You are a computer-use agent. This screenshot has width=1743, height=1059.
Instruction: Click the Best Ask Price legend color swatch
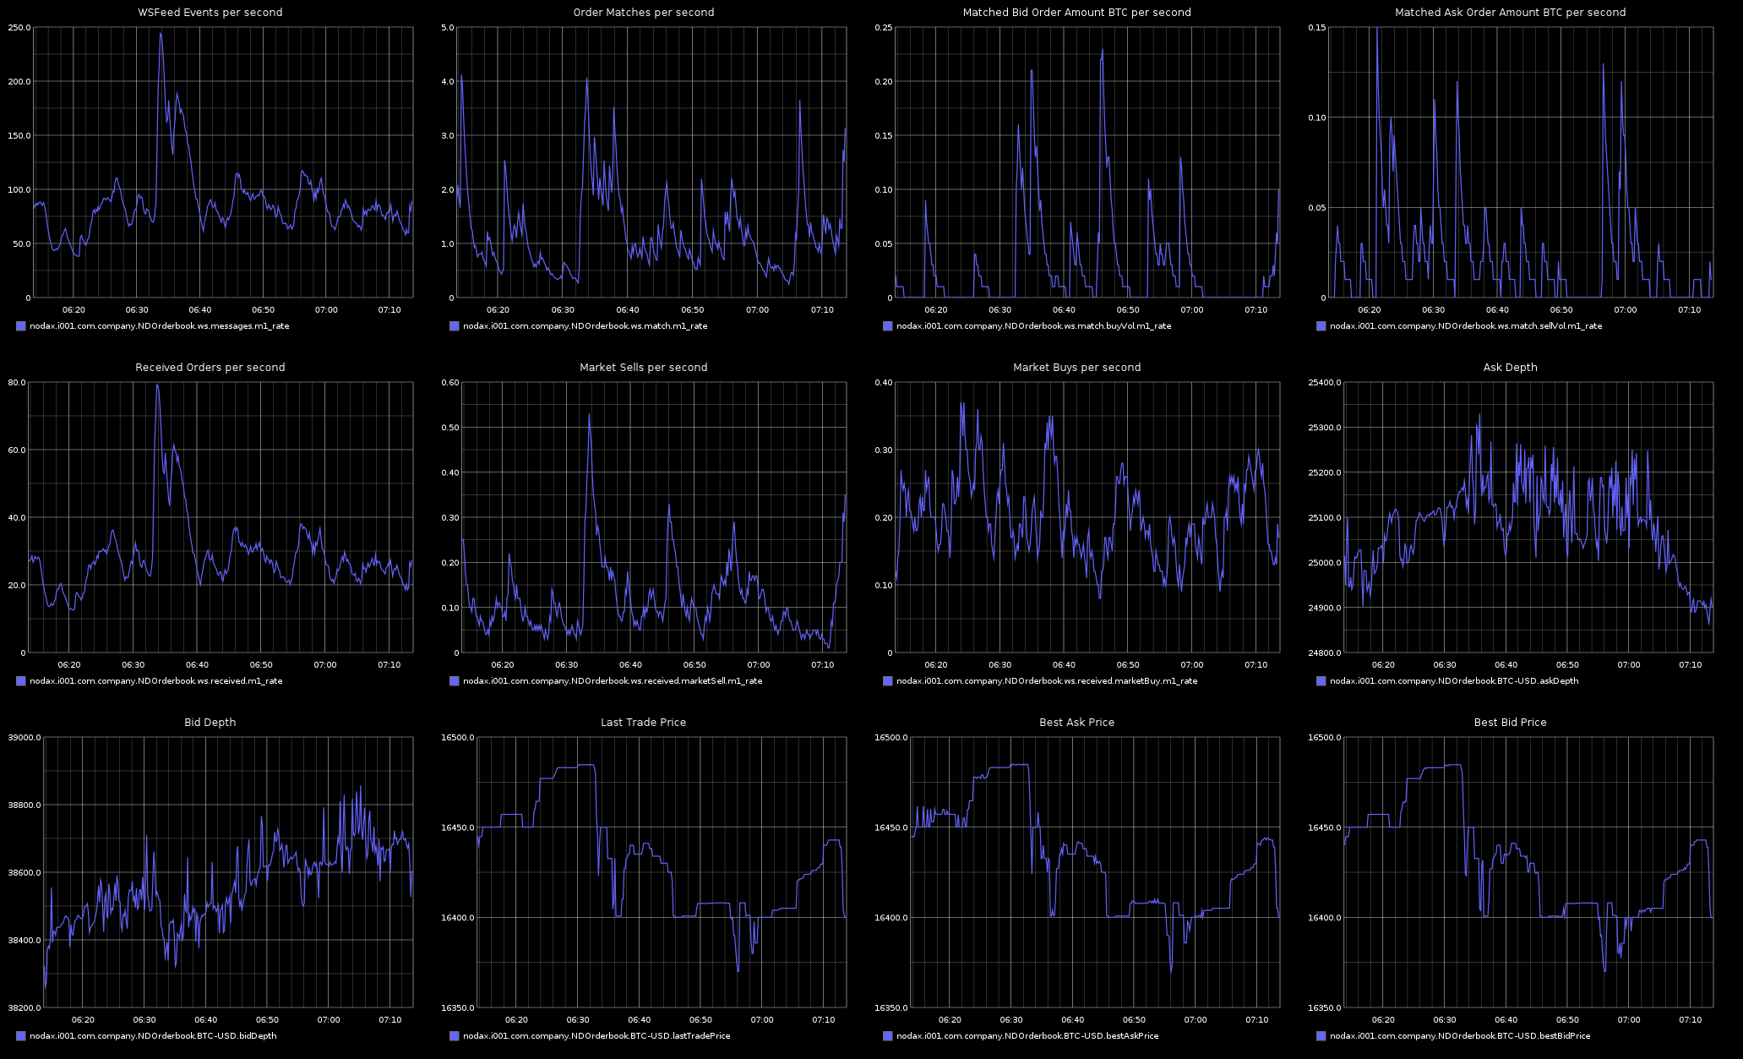coord(888,1036)
